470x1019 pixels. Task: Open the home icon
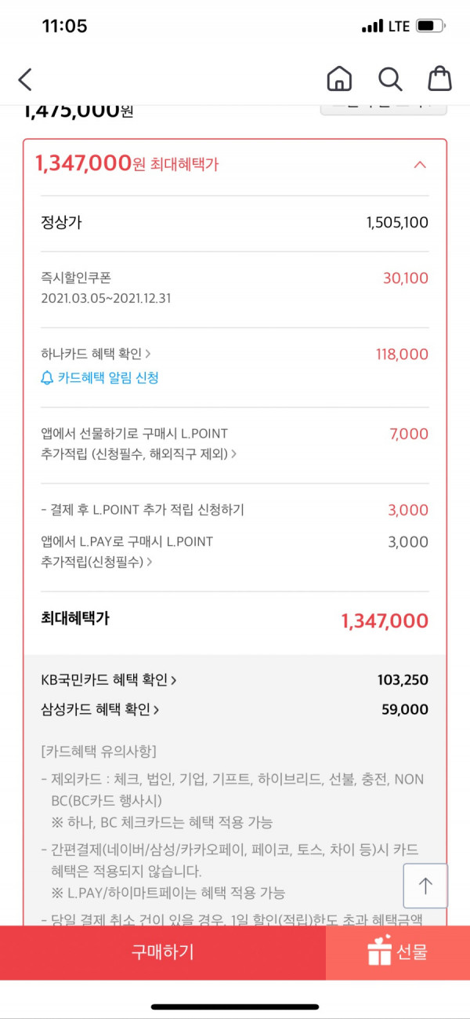click(339, 78)
